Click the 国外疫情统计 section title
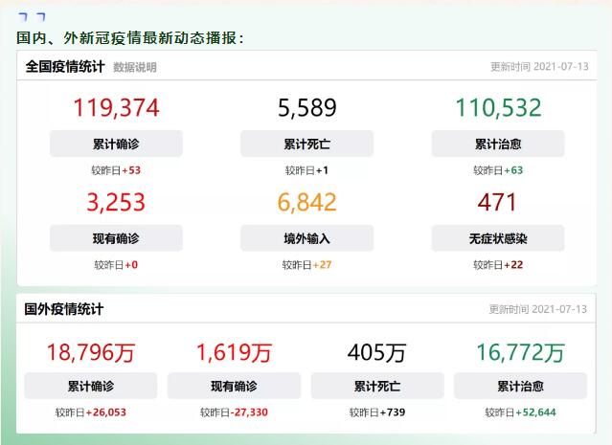The height and width of the screenshot is (445, 612). [x=64, y=309]
